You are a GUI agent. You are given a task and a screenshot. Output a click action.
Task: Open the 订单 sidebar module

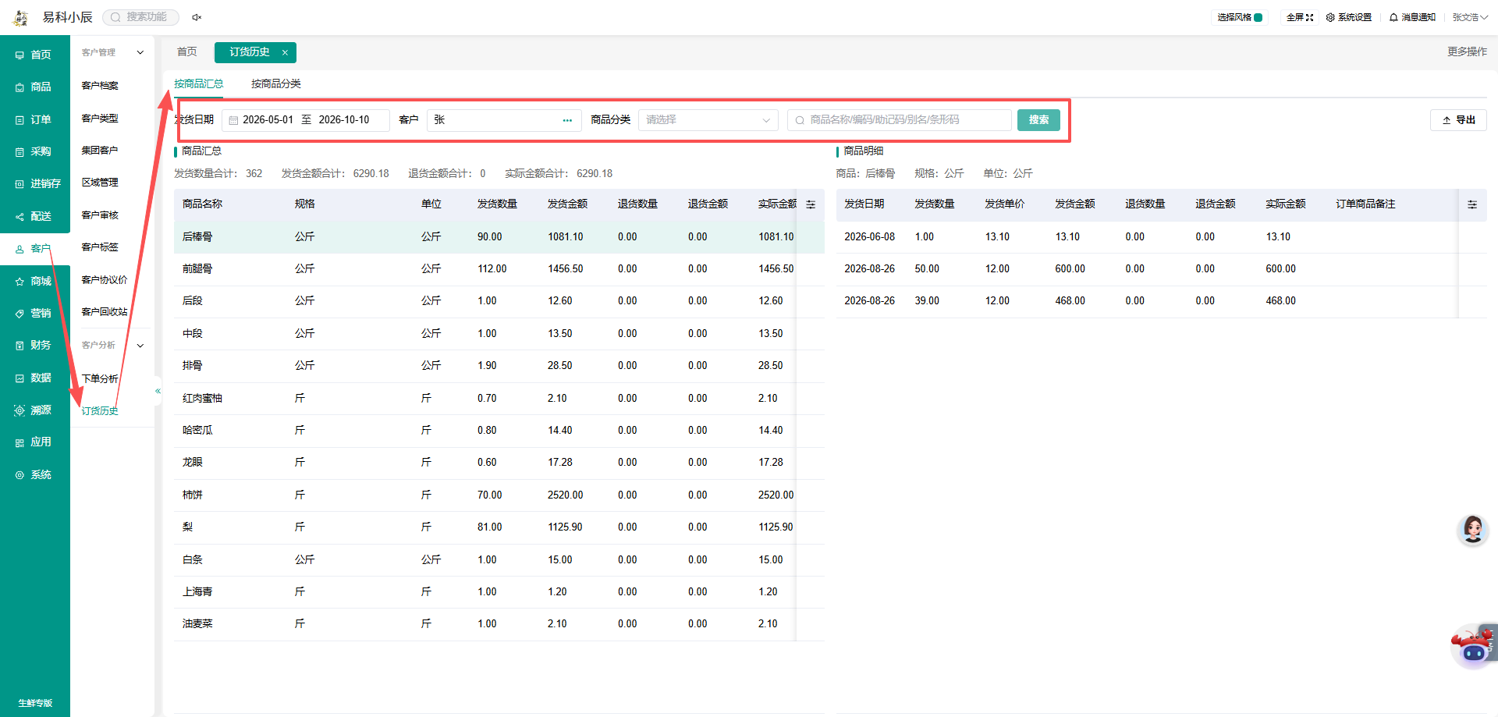(x=34, y=119)
